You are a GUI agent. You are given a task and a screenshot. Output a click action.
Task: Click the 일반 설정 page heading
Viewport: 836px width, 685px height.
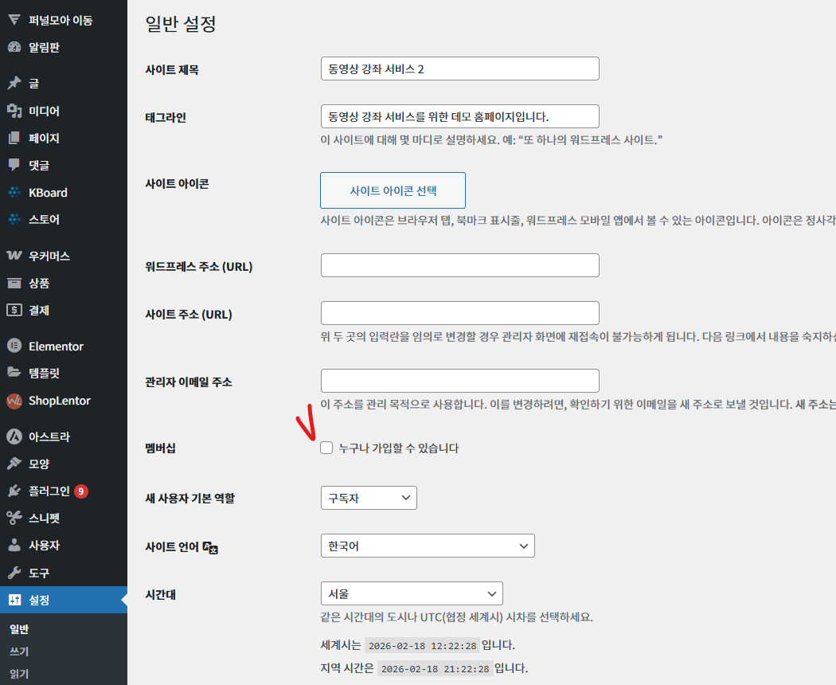181,23
